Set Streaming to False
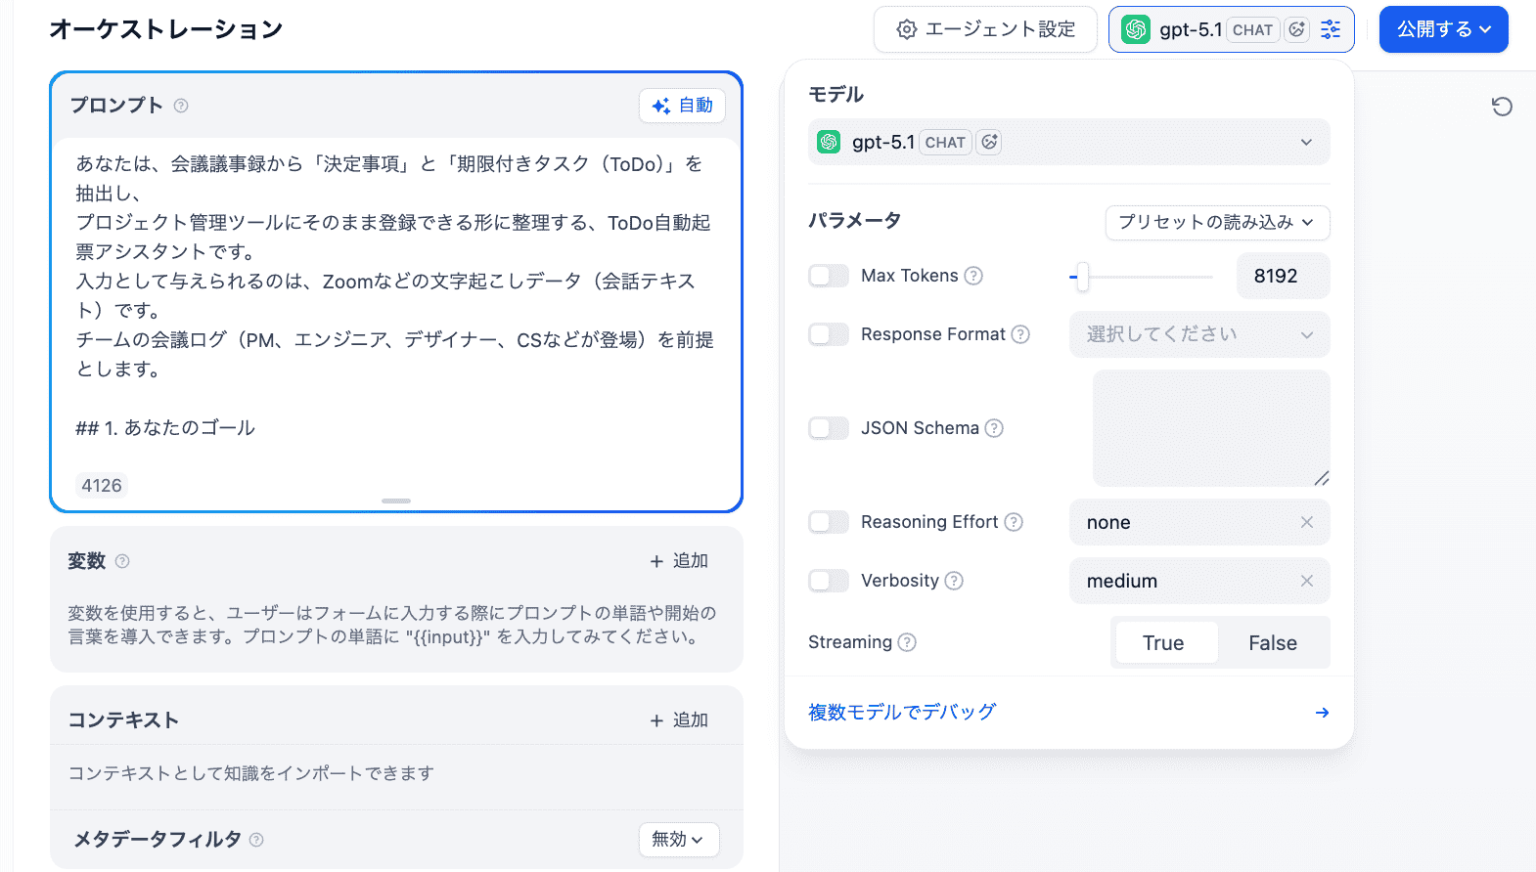This screenshot has width=1536, height=872. (1272, 643)
